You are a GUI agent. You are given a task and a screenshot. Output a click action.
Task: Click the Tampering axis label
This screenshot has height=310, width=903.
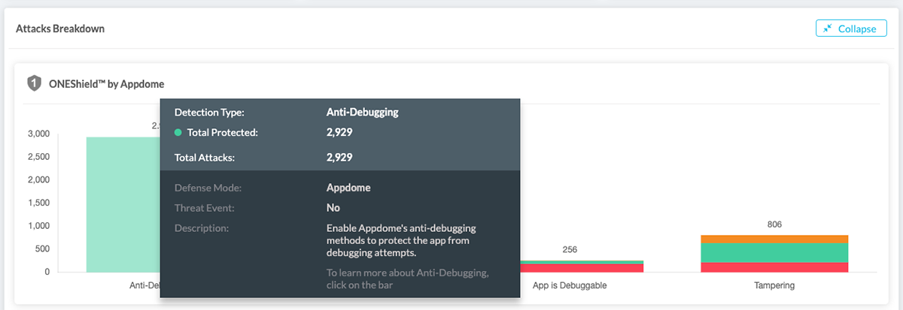[x=774, y=286]
